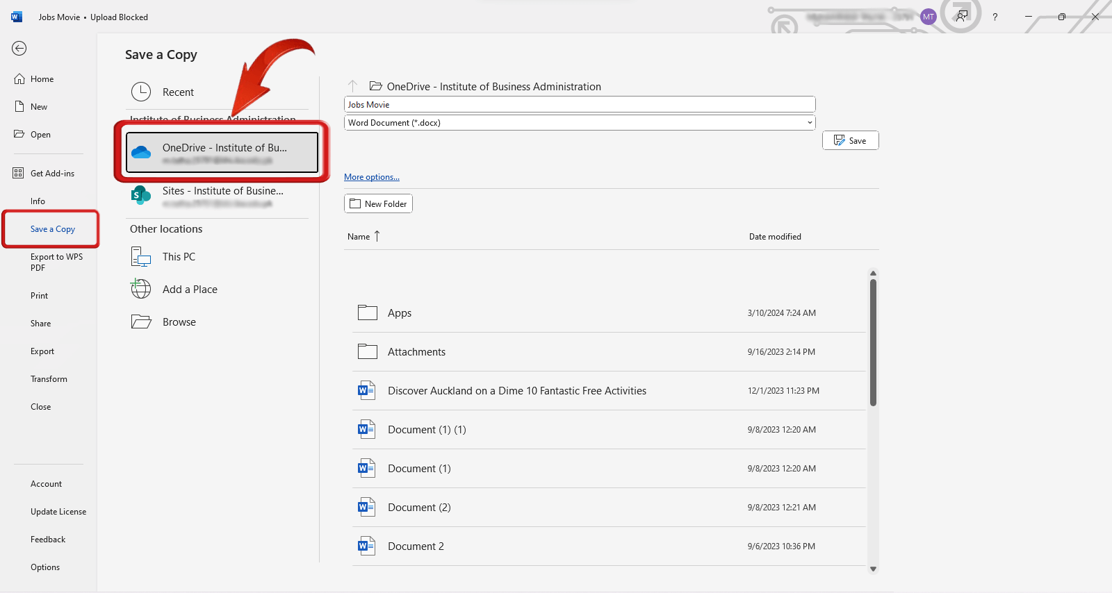Click Word icon beside Document 2
This screenshot has height=593, width=1112.
point(366,546)
